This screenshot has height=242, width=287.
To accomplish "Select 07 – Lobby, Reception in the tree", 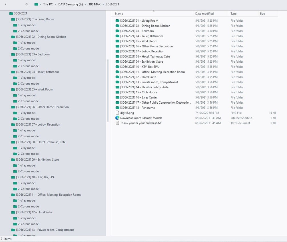I will pyautogui.click(x=38, y=124).
